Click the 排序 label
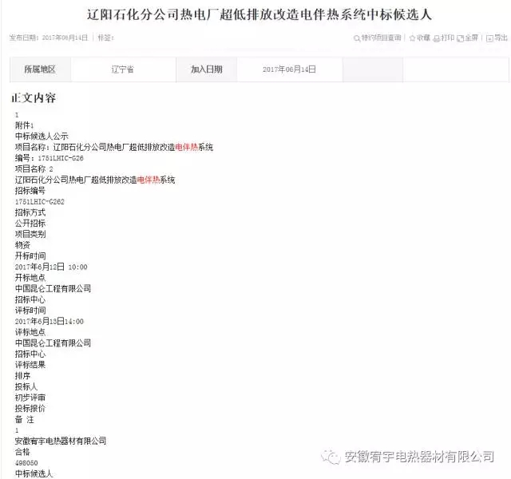511x479 pixels. (x=22, y=376)
